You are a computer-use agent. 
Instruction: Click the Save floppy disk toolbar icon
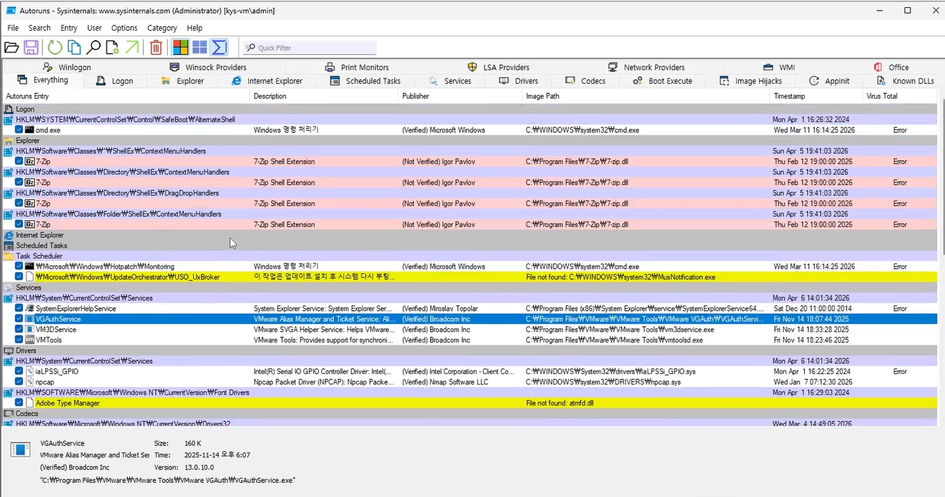tap(31, 47)
